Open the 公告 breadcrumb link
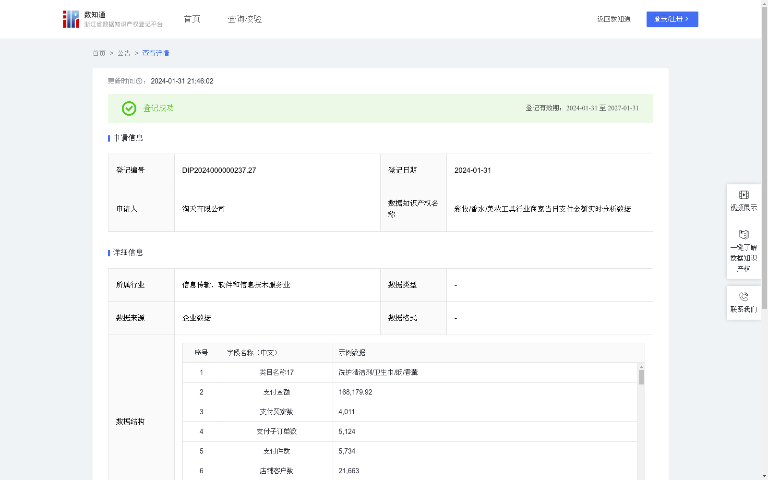The height and width of the screenshot is (480, 768). pos(124,53)
